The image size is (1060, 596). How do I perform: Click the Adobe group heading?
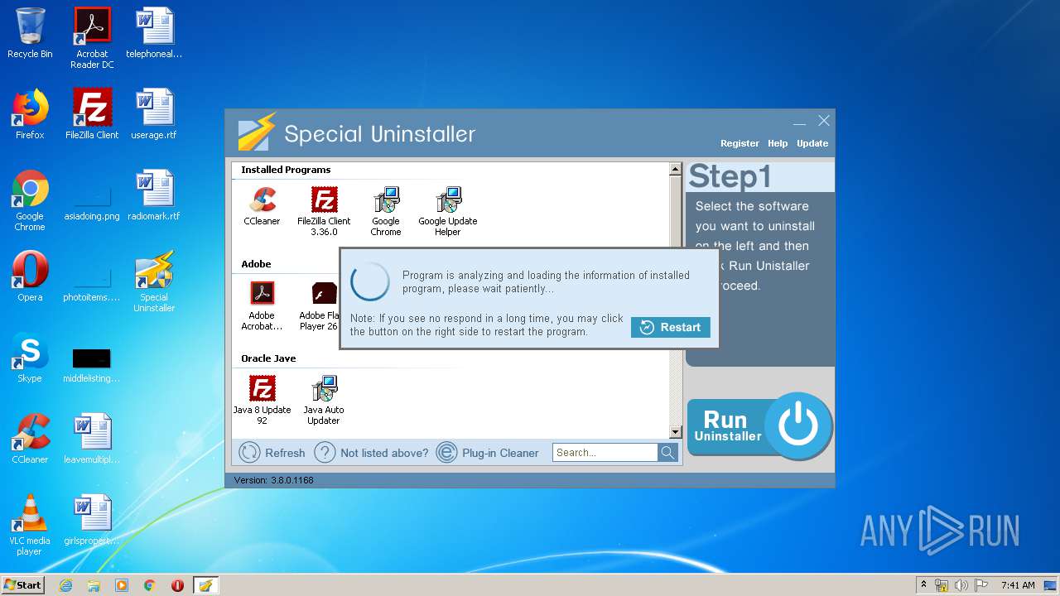256,264
